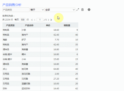Click the 产品销售分析 title
This screenshot has width=124, height=91.
click(x=12, y=5)
